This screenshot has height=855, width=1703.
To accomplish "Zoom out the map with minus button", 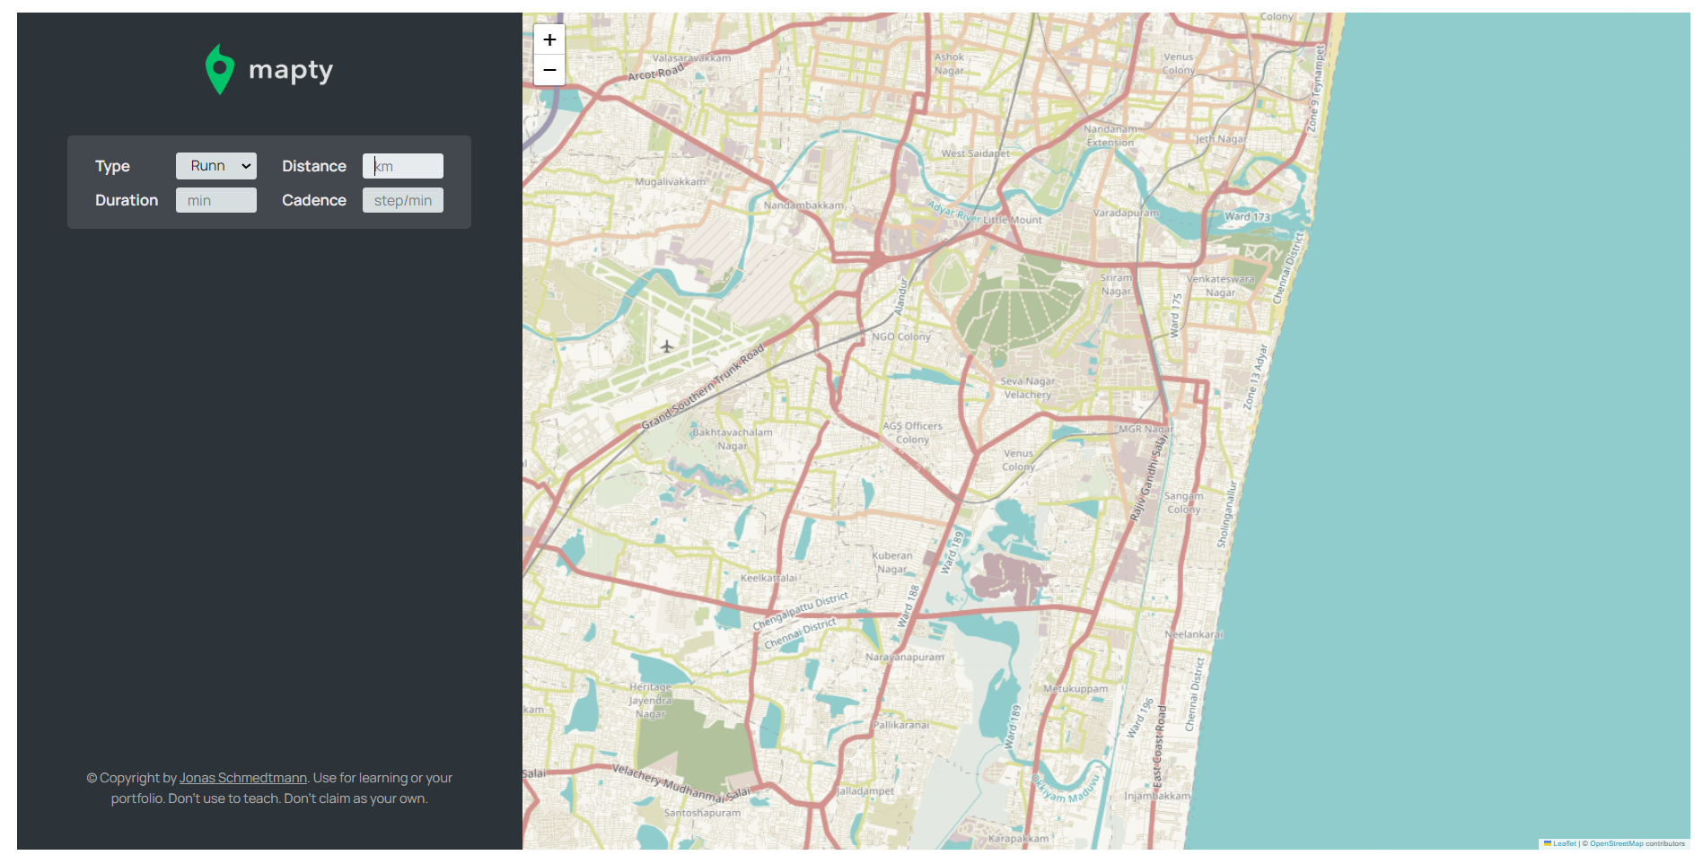I will [x=549, y=70].
